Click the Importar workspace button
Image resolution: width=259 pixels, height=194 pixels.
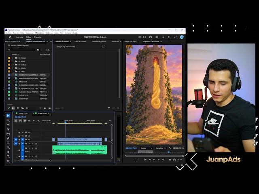19,37
